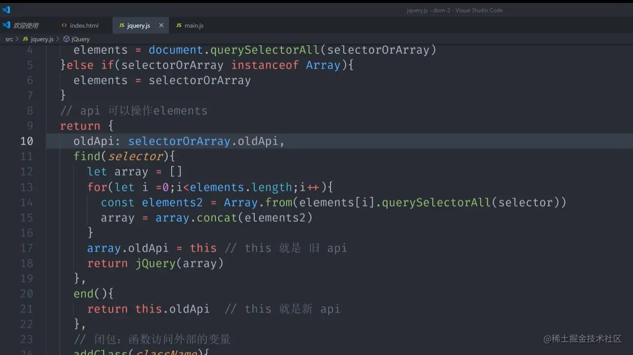This screenshot has width=633, height=355.
Task: Click line number 6 in the gutter
Action: tap(30, 80)
